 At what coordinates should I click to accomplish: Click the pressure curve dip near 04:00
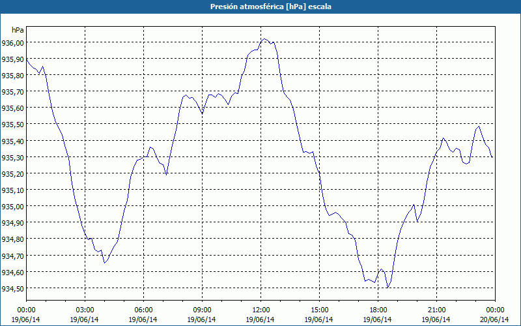(104, 263)
